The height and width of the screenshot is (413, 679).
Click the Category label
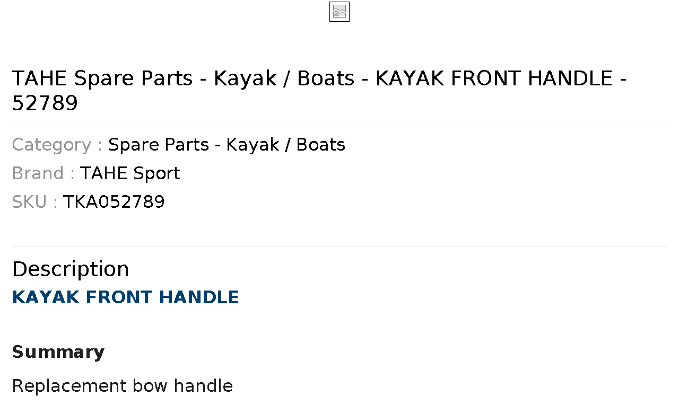click(57, 145)
